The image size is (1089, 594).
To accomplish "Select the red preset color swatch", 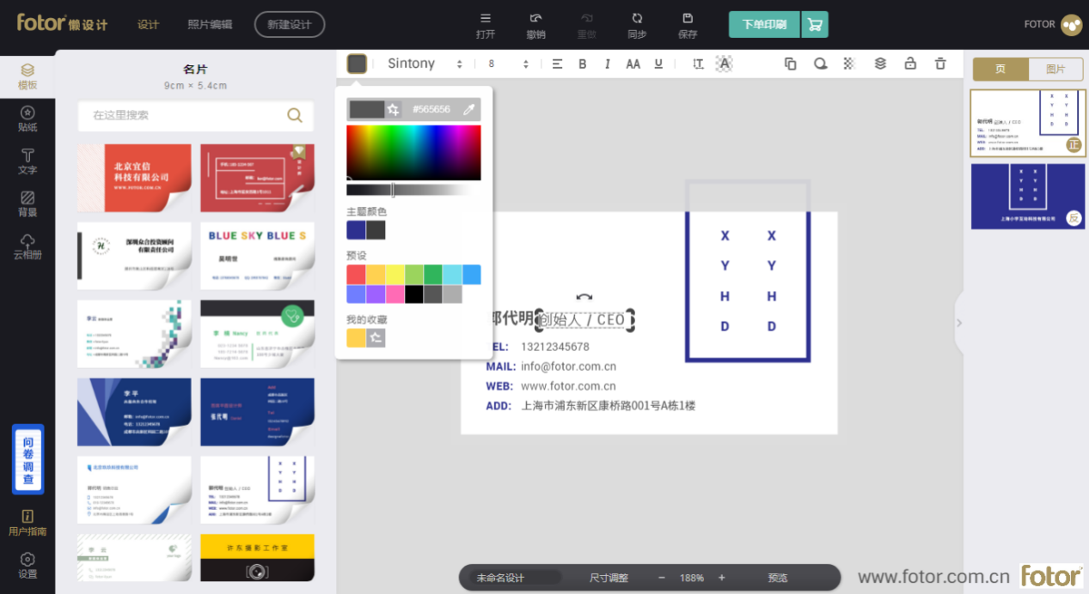I will pos(356,275).
